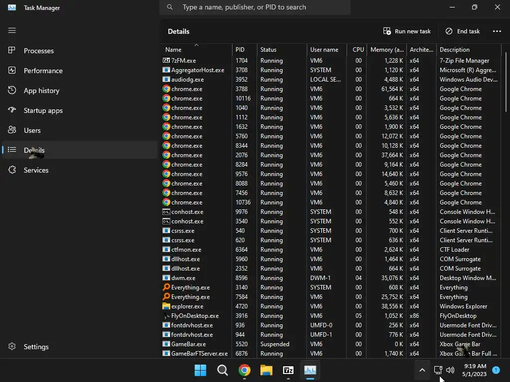Sort by the CPU column header
This screenshot has width=510, height=382.
pyautogui.click(x=357, y=49)
